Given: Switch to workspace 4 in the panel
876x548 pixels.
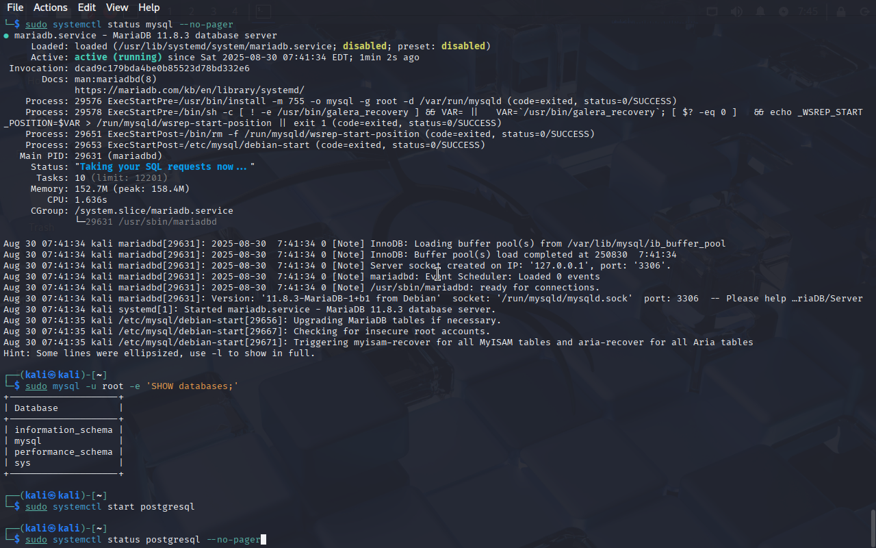Looking at the screenshot, I should point(235,11).
